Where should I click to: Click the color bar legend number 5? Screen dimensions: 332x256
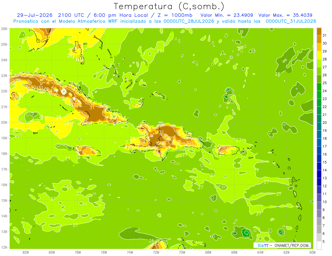(324, 241)
